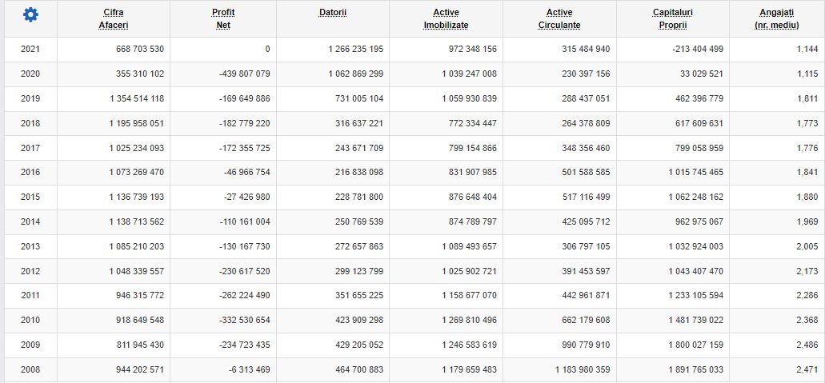Click 2021 debts value 1 266 235 195

click(x=355, y=49)
